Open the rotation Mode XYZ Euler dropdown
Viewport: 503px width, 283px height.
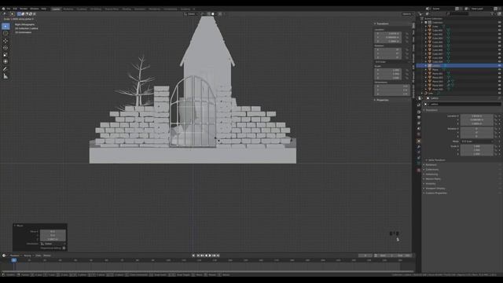pyautogui.click(x=477, y=141)
